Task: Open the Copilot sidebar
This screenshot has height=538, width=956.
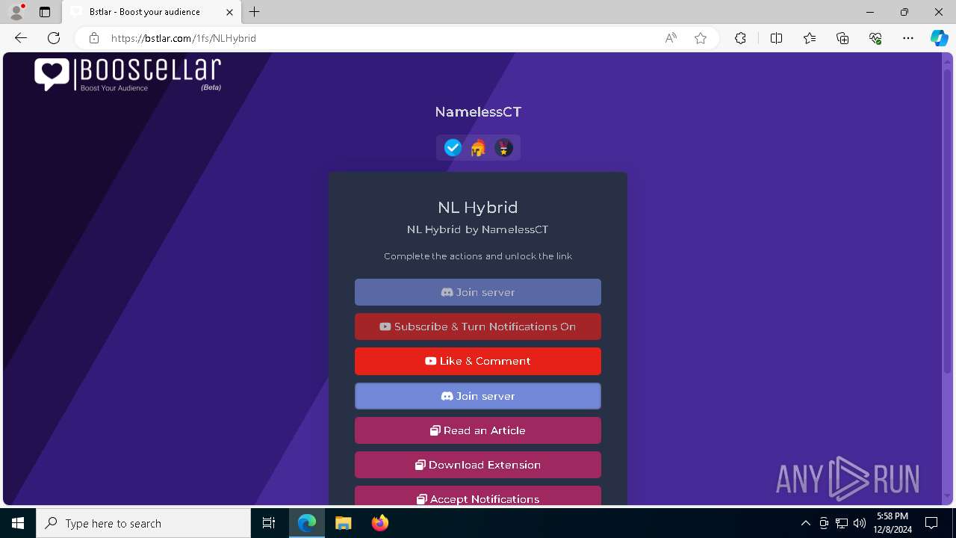Action: tap(940, 38)
